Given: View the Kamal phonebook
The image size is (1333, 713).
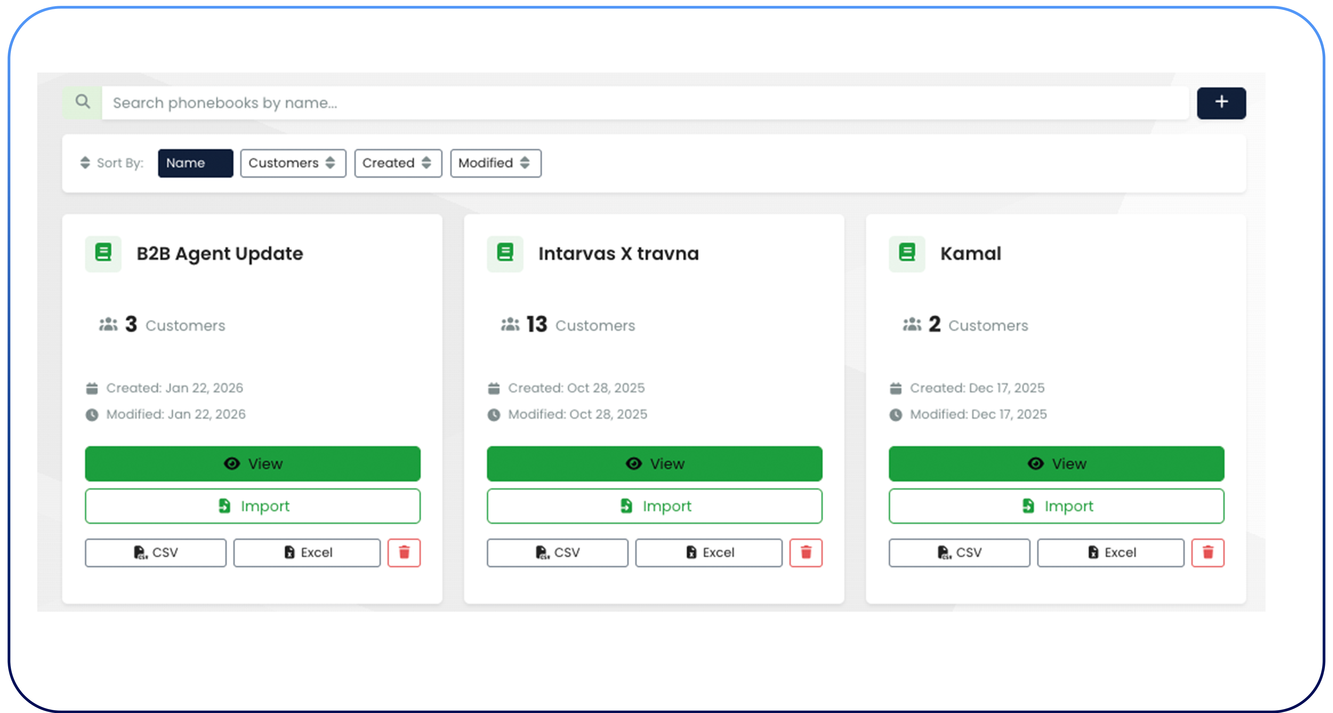Looking at the screenshot, I should point(1056,464).
